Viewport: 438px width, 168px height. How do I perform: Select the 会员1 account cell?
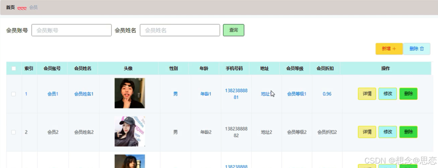point(53,94)
